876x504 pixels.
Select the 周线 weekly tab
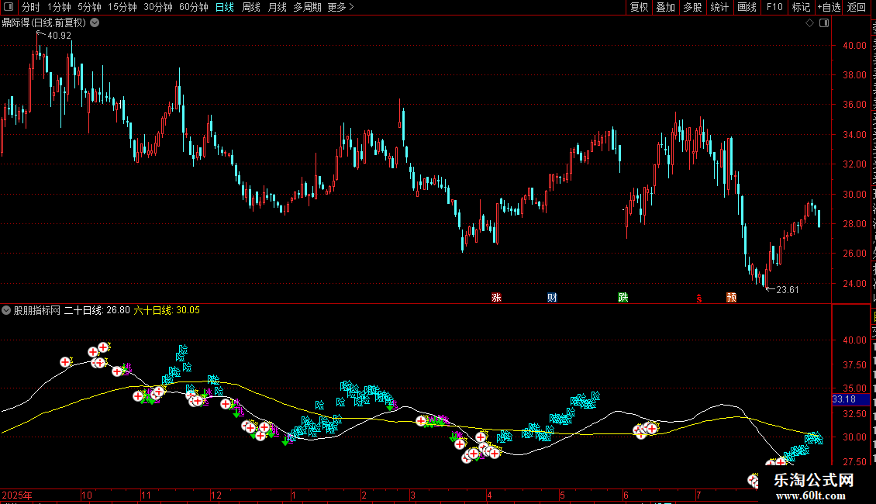click(251, 7)
